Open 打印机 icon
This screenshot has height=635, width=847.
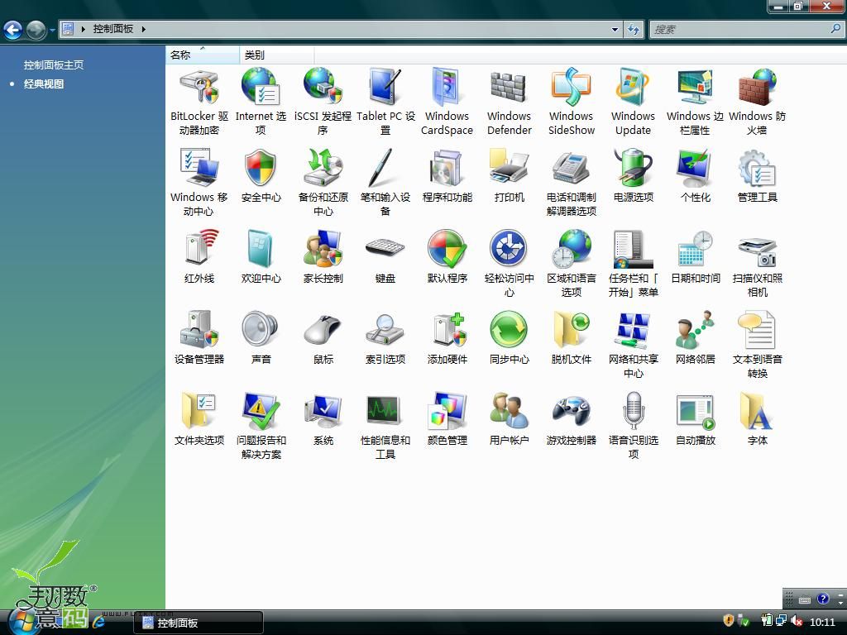pos(509,167)
